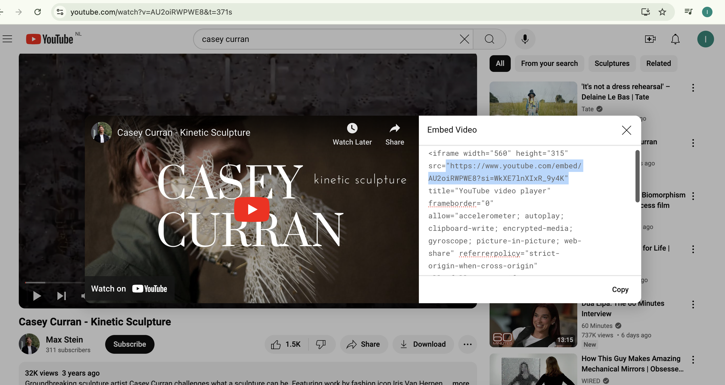Dislike the video

click(321, 344)
